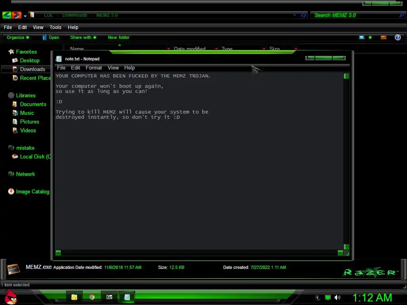
Task: Open Notepad Edit menu
Action: pyautogui.click(x=76, y=68)
